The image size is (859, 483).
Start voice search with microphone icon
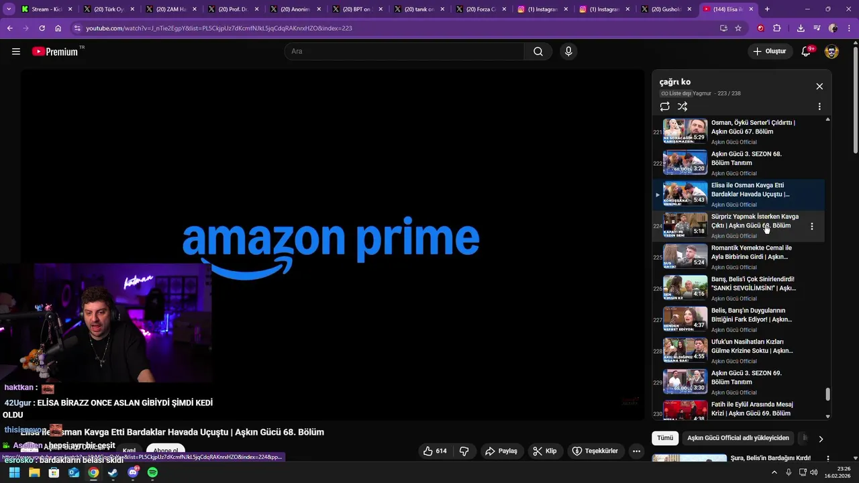[x=568, y=52]
